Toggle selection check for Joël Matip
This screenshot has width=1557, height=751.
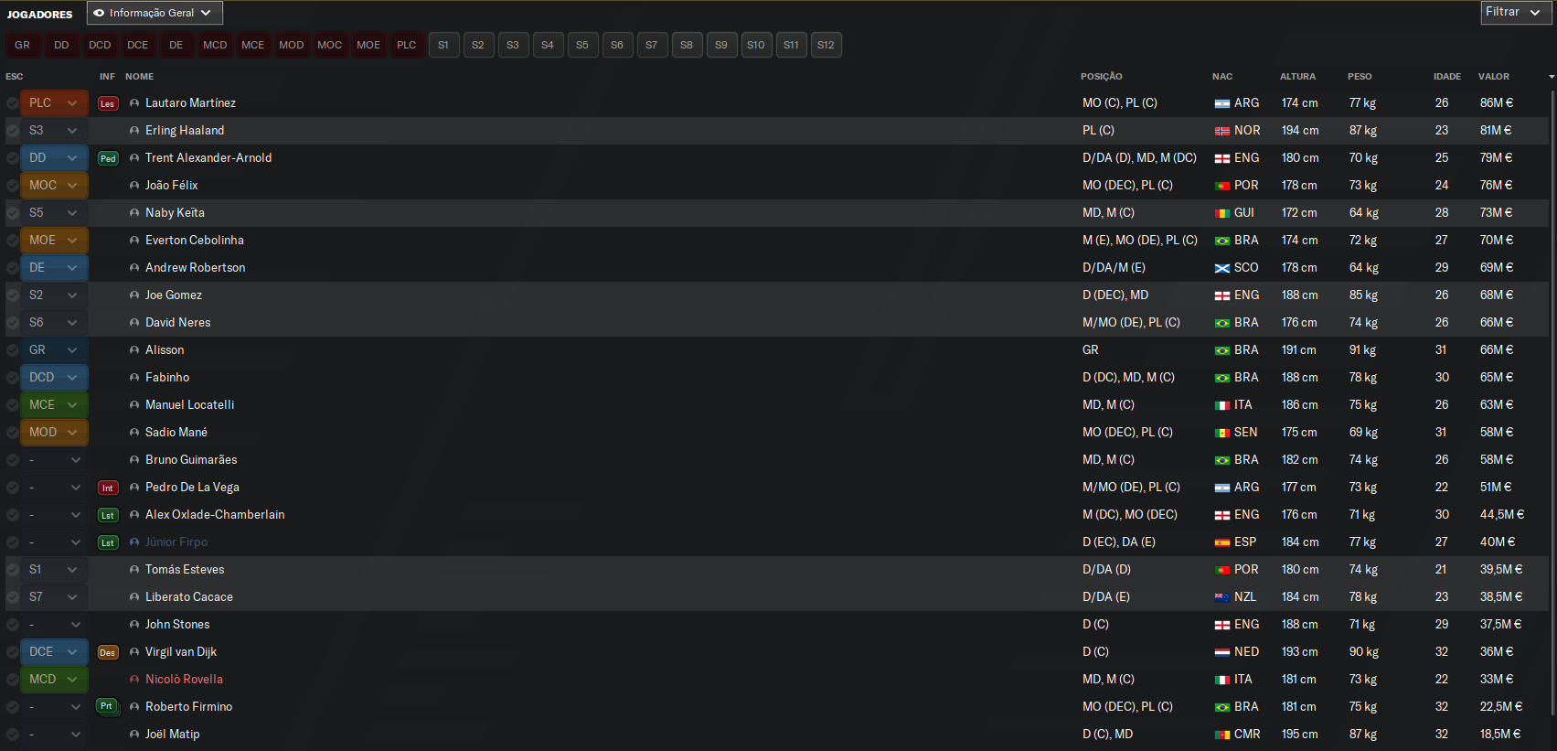click(x=12, y=735)
